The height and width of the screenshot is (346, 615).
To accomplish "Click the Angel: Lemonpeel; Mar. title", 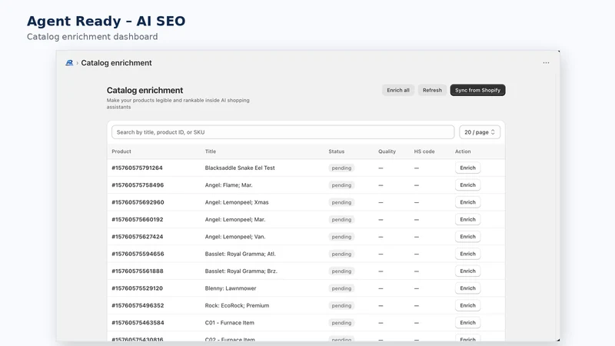I will click(235, 220).
